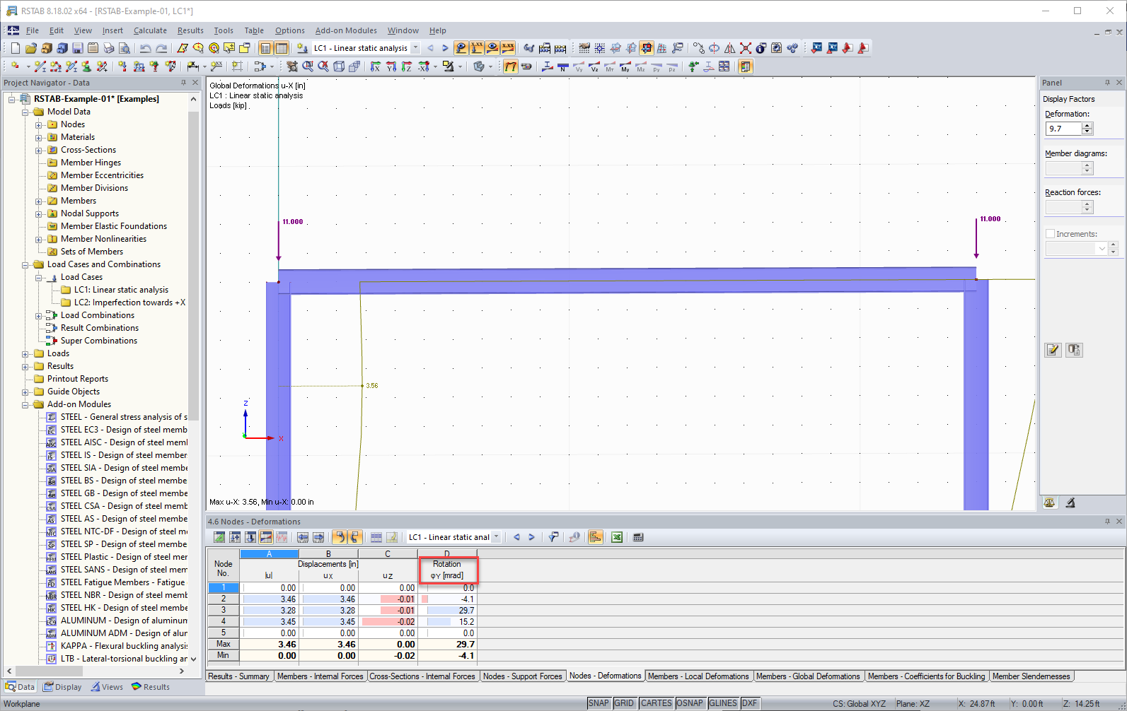Image resolution: width=1127 pixels, height=711 pixels.
Task: Click the Mz moment diagram icon
Action: point(641,66)
